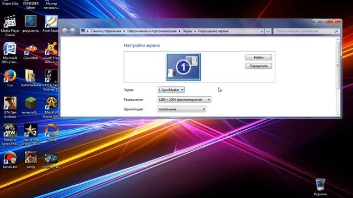Launch the minecraft desktop icon
Screen dimensions: 353x198
[x=31, y=106]
